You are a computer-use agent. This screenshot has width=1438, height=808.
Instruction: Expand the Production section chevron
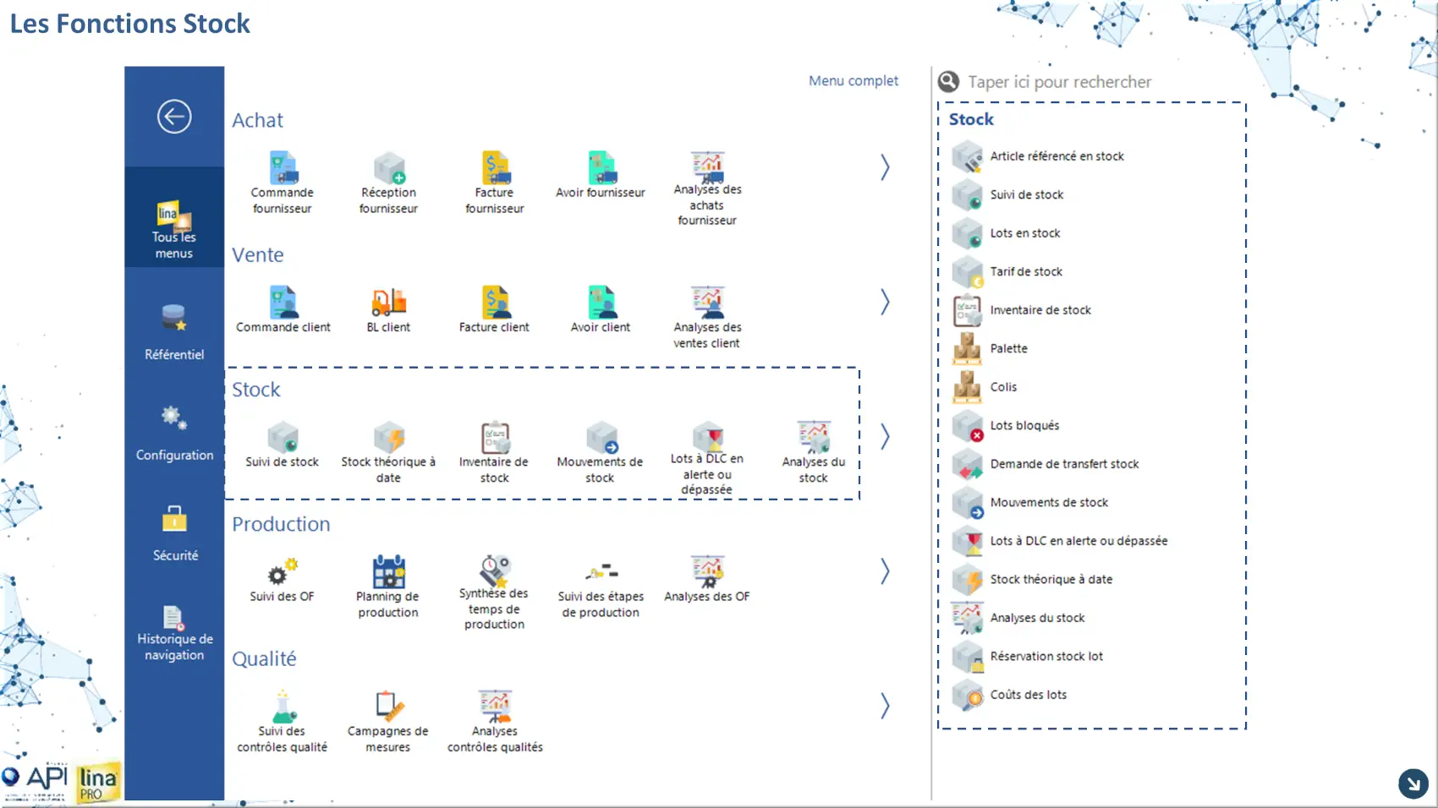click(x=885, y=571)
